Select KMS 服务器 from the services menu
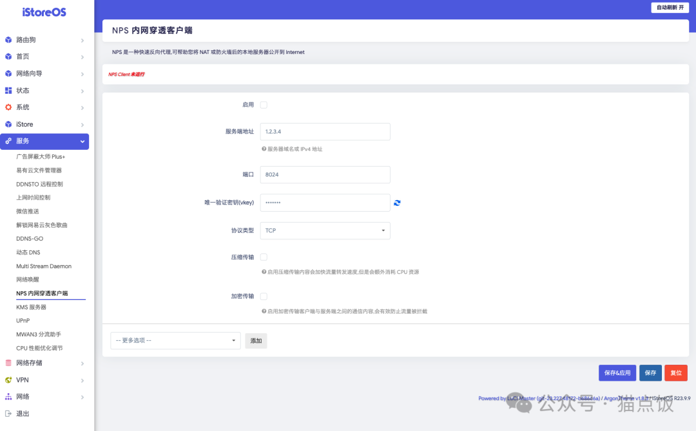696x431 pixels. point(30,307)
